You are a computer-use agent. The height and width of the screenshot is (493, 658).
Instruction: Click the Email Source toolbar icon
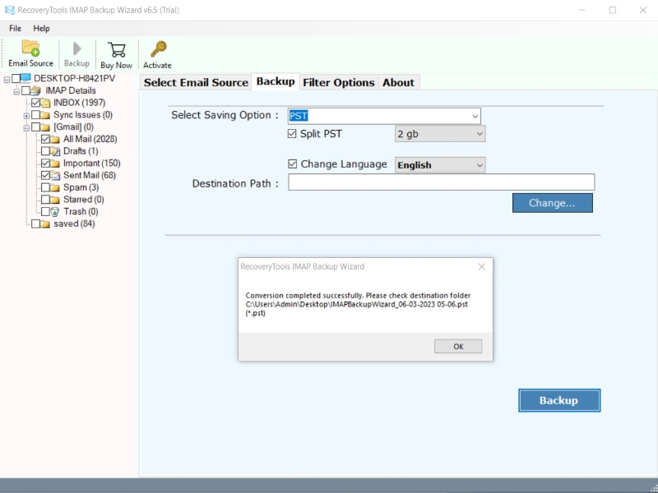(x=31, y=48)
